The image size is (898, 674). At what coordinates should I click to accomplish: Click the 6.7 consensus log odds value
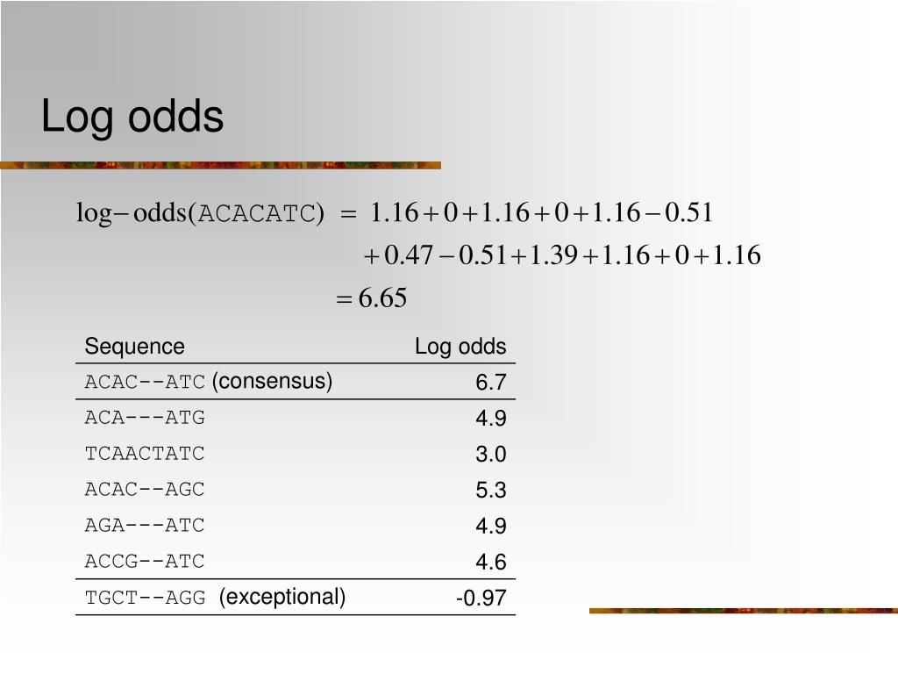pyautogui.click(x=491, y=383)
